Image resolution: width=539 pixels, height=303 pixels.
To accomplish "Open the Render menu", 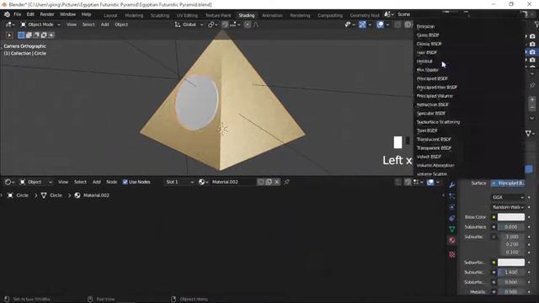I will [47, 14].
